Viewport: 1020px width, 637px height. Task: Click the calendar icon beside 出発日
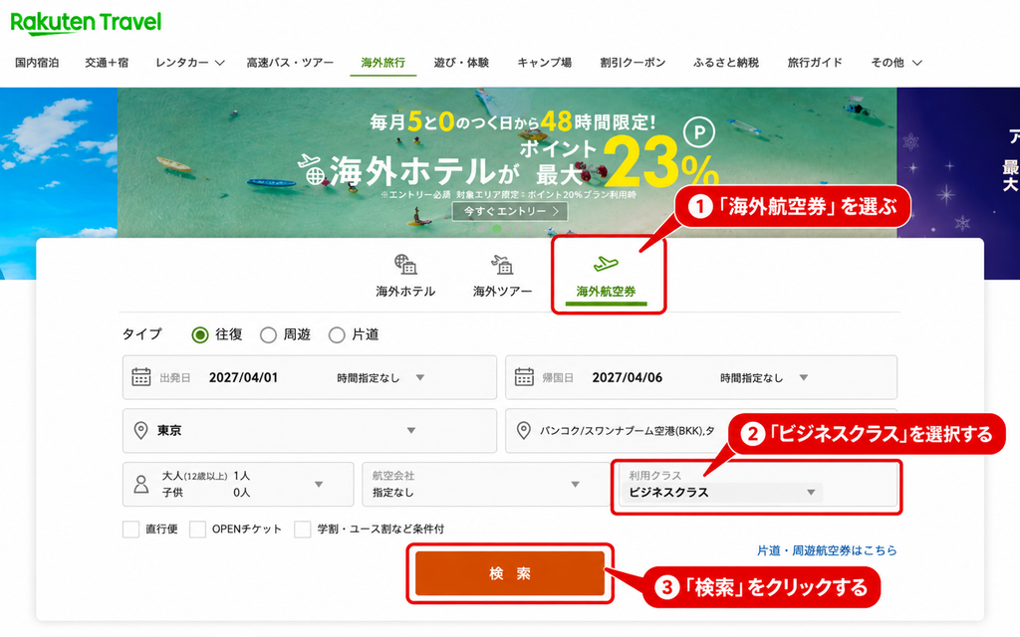pos(141,377)
